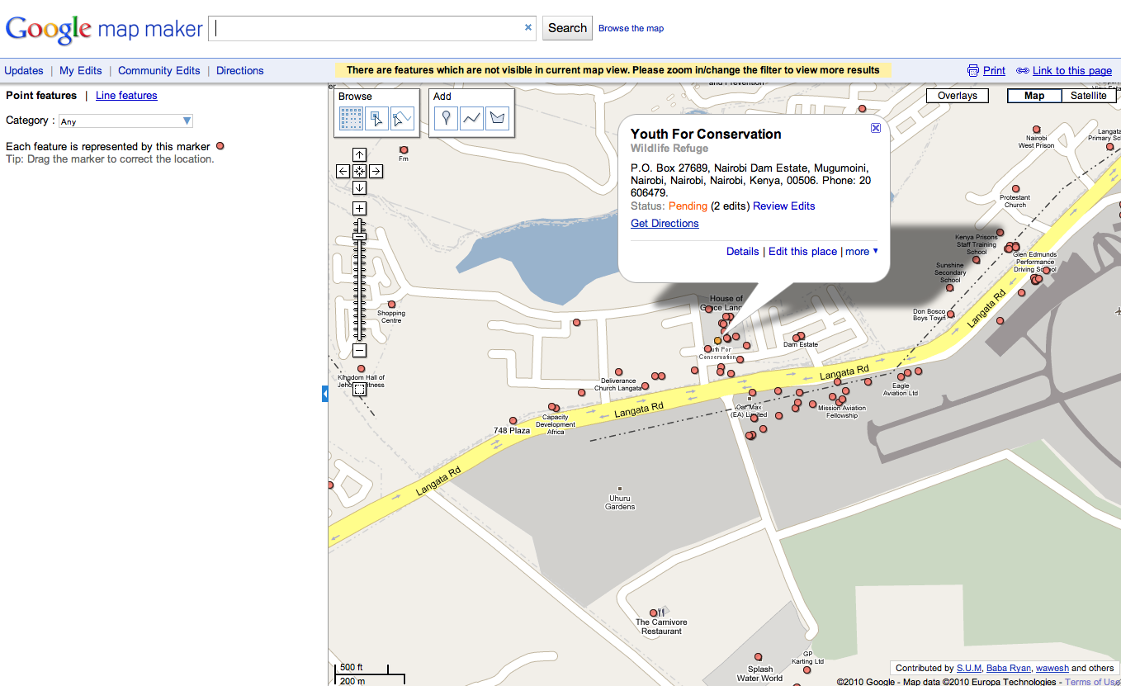Click the Google map maker logo
Image resolution: width=1121 pixels, height=686 pixels.
[x=104, y=30]
